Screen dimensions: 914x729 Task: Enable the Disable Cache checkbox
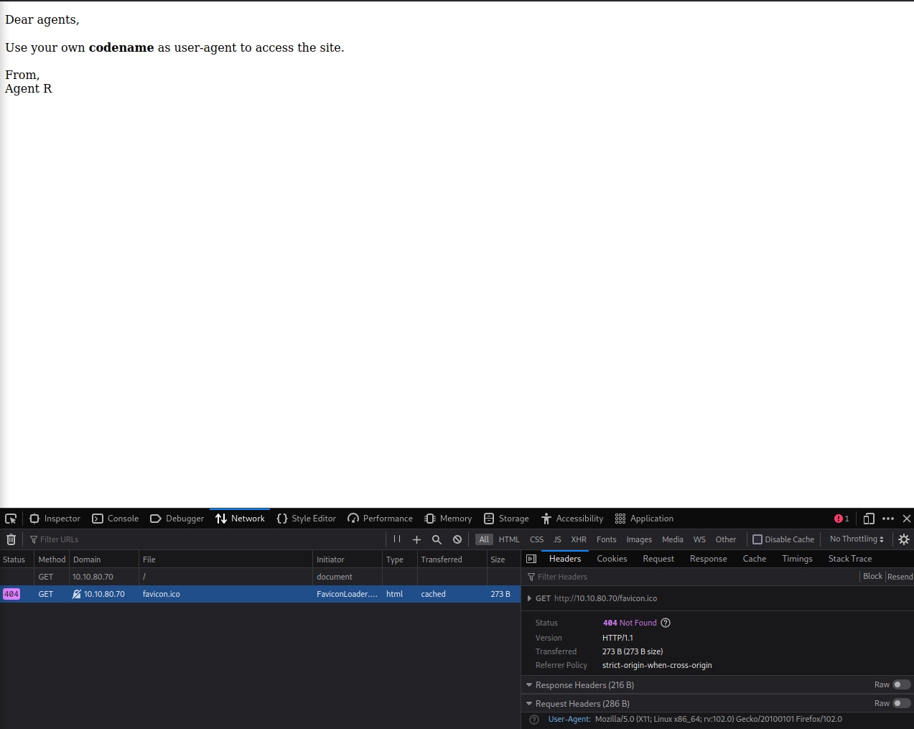757,539
